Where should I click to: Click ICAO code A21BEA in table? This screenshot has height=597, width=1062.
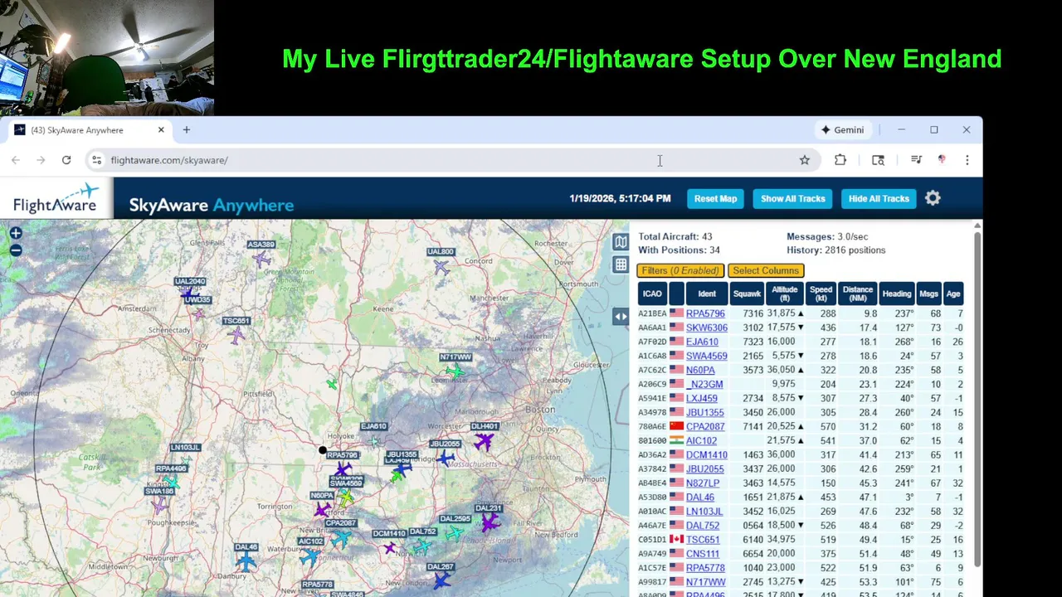coord(652,313)
